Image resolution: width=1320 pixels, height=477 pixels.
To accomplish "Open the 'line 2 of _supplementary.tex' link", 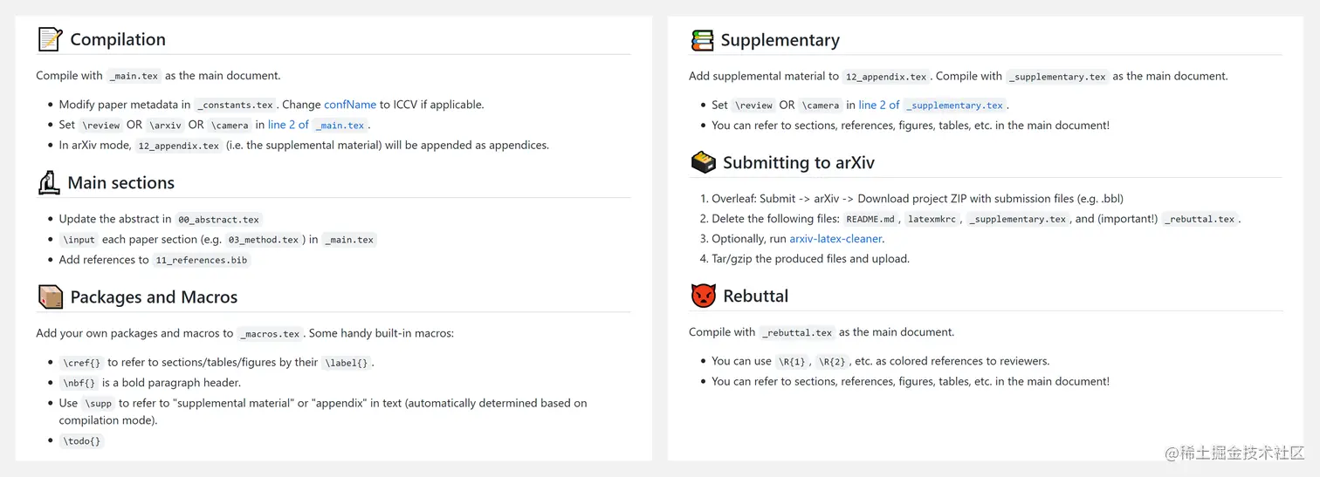I will tap(931, 105).
